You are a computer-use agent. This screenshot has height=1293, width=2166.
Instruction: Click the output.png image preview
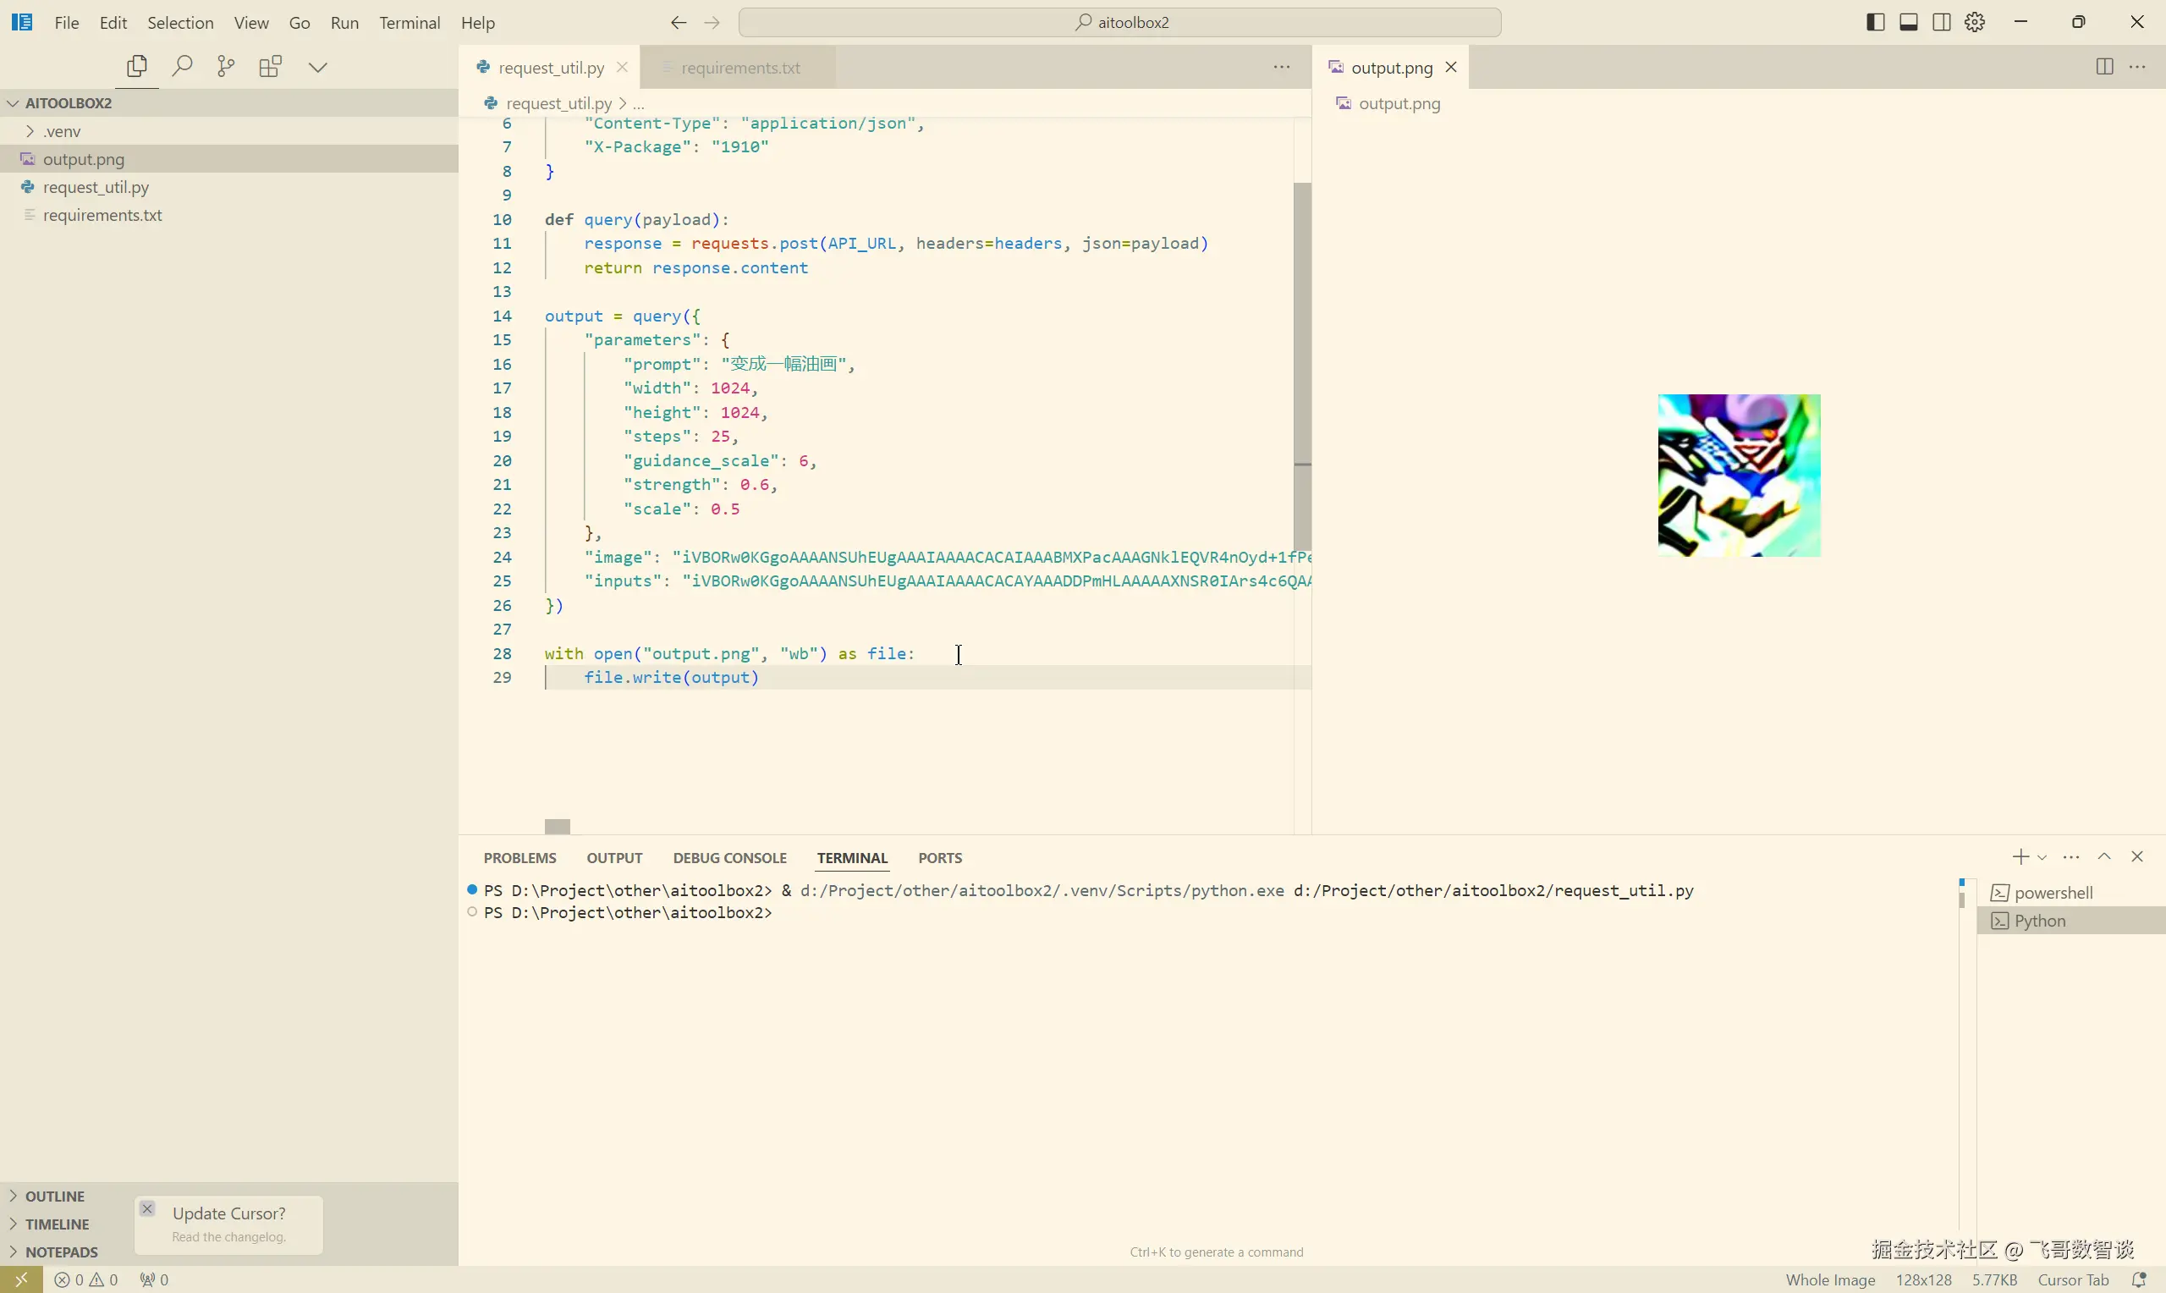click(x=1739, y=476)
